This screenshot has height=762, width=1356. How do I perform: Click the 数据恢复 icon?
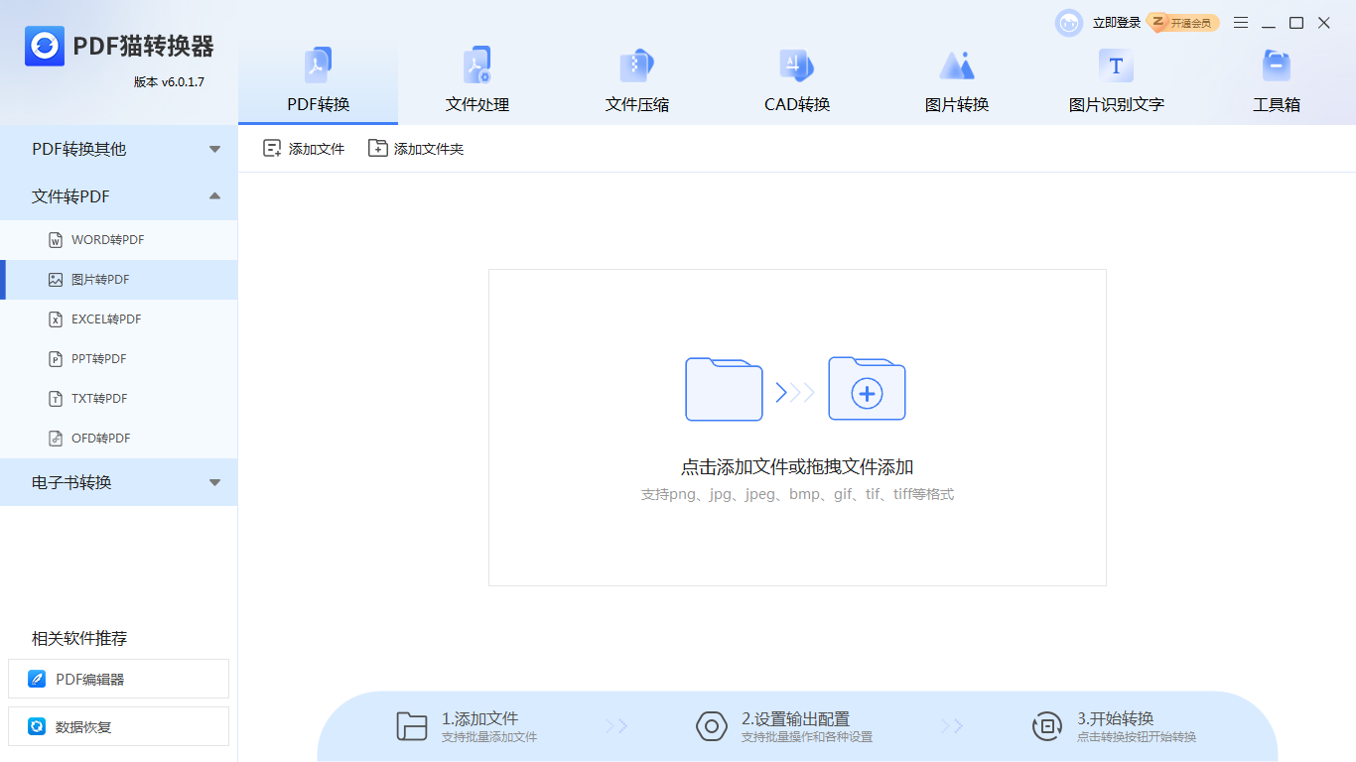click(37, 727)
